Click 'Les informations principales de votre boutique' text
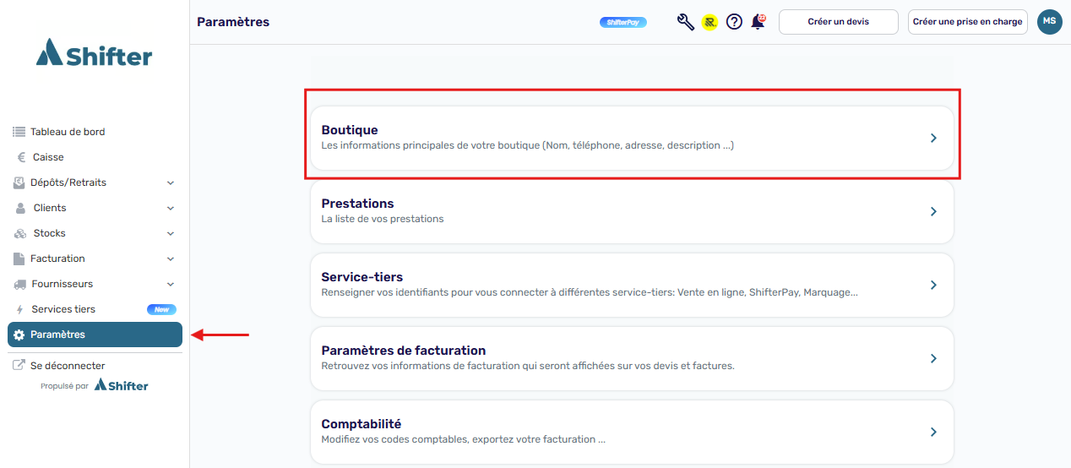1071x468 pixels. click(527, 145)
